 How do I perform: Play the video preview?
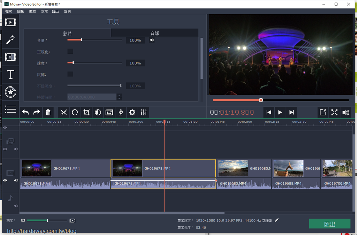[280, 112]
